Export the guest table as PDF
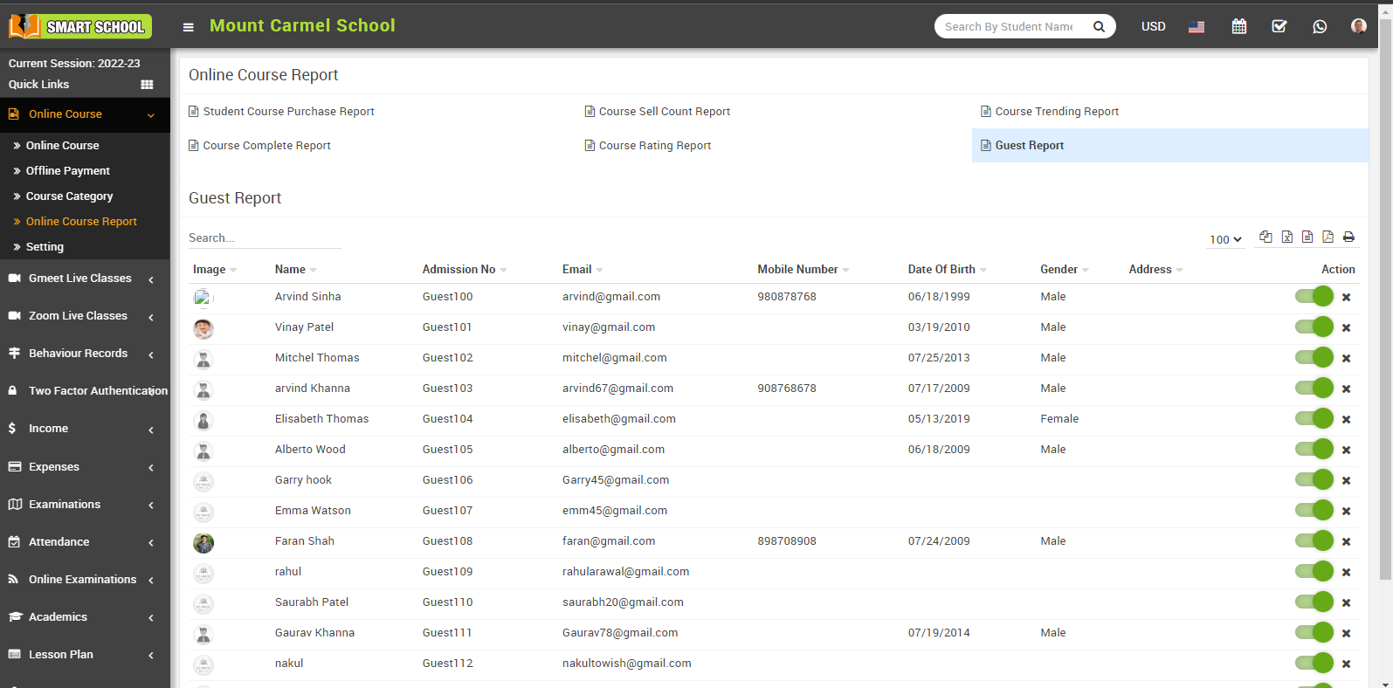 pos(1327,237)
